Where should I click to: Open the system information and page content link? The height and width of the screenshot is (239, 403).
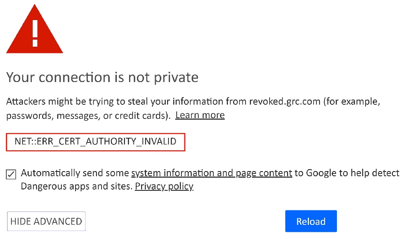pyautogui.click(x=212, y=173)
